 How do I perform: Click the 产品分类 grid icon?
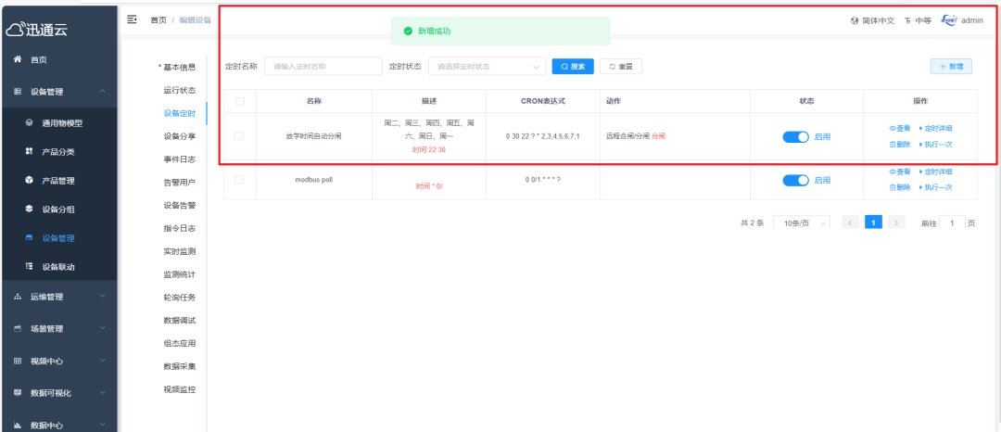pos(28,151)
